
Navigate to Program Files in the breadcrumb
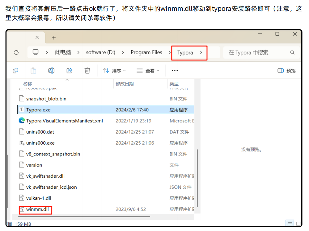[x=146, y=52]
